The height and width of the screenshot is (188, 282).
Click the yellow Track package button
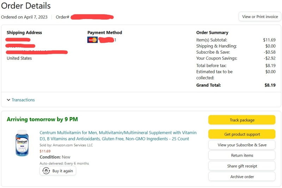tap(242, 120)
